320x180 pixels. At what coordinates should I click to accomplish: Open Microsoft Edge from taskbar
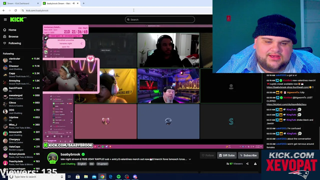pos(110,177)
